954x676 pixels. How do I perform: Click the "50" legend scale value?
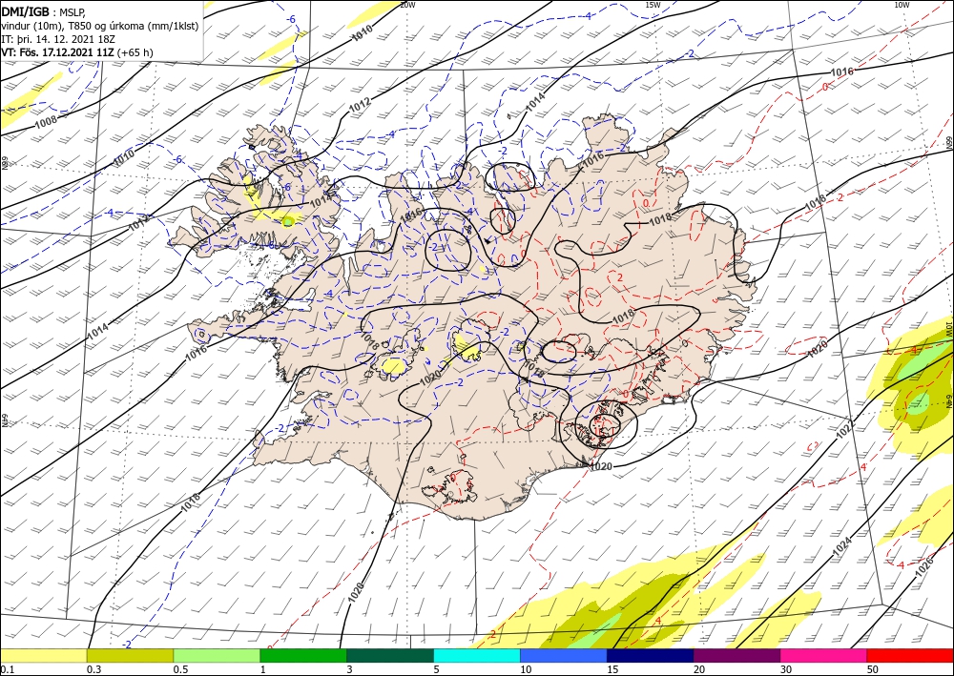pyautogui.click(x=873, y=669)
